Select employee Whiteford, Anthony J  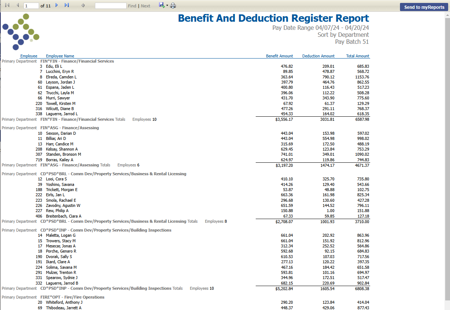point(64,302)
